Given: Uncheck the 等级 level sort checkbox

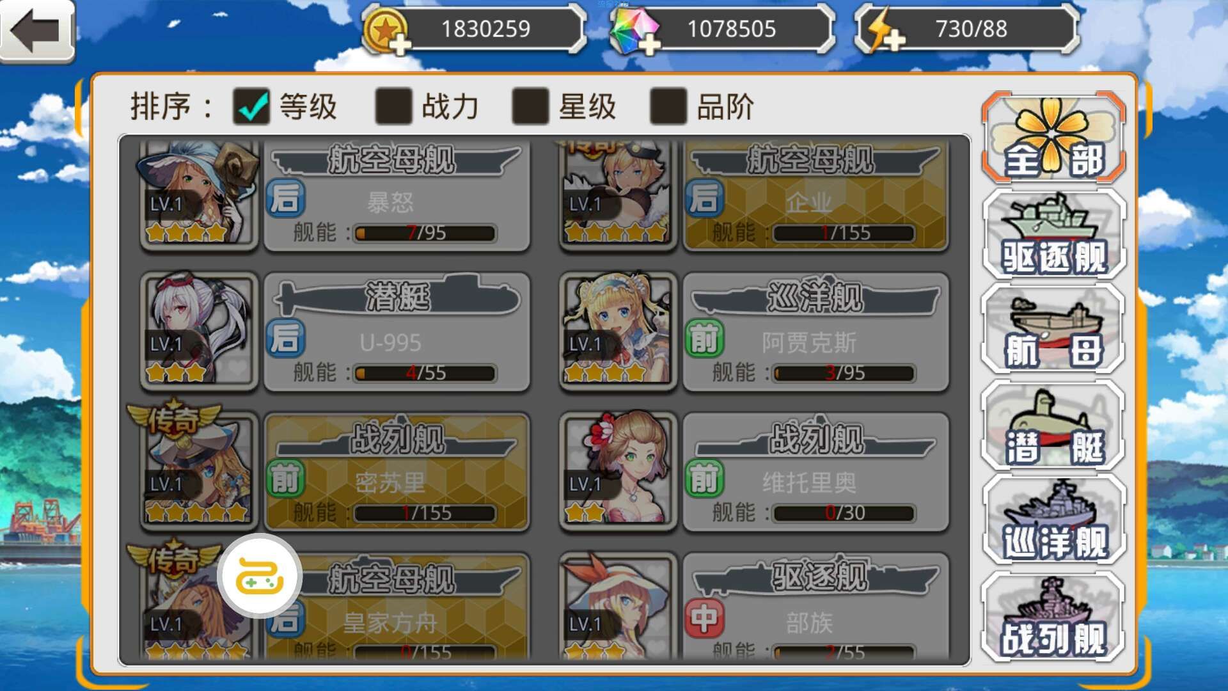Looking at the screenshot, I should pyautogui.click(x=251, y=106).
